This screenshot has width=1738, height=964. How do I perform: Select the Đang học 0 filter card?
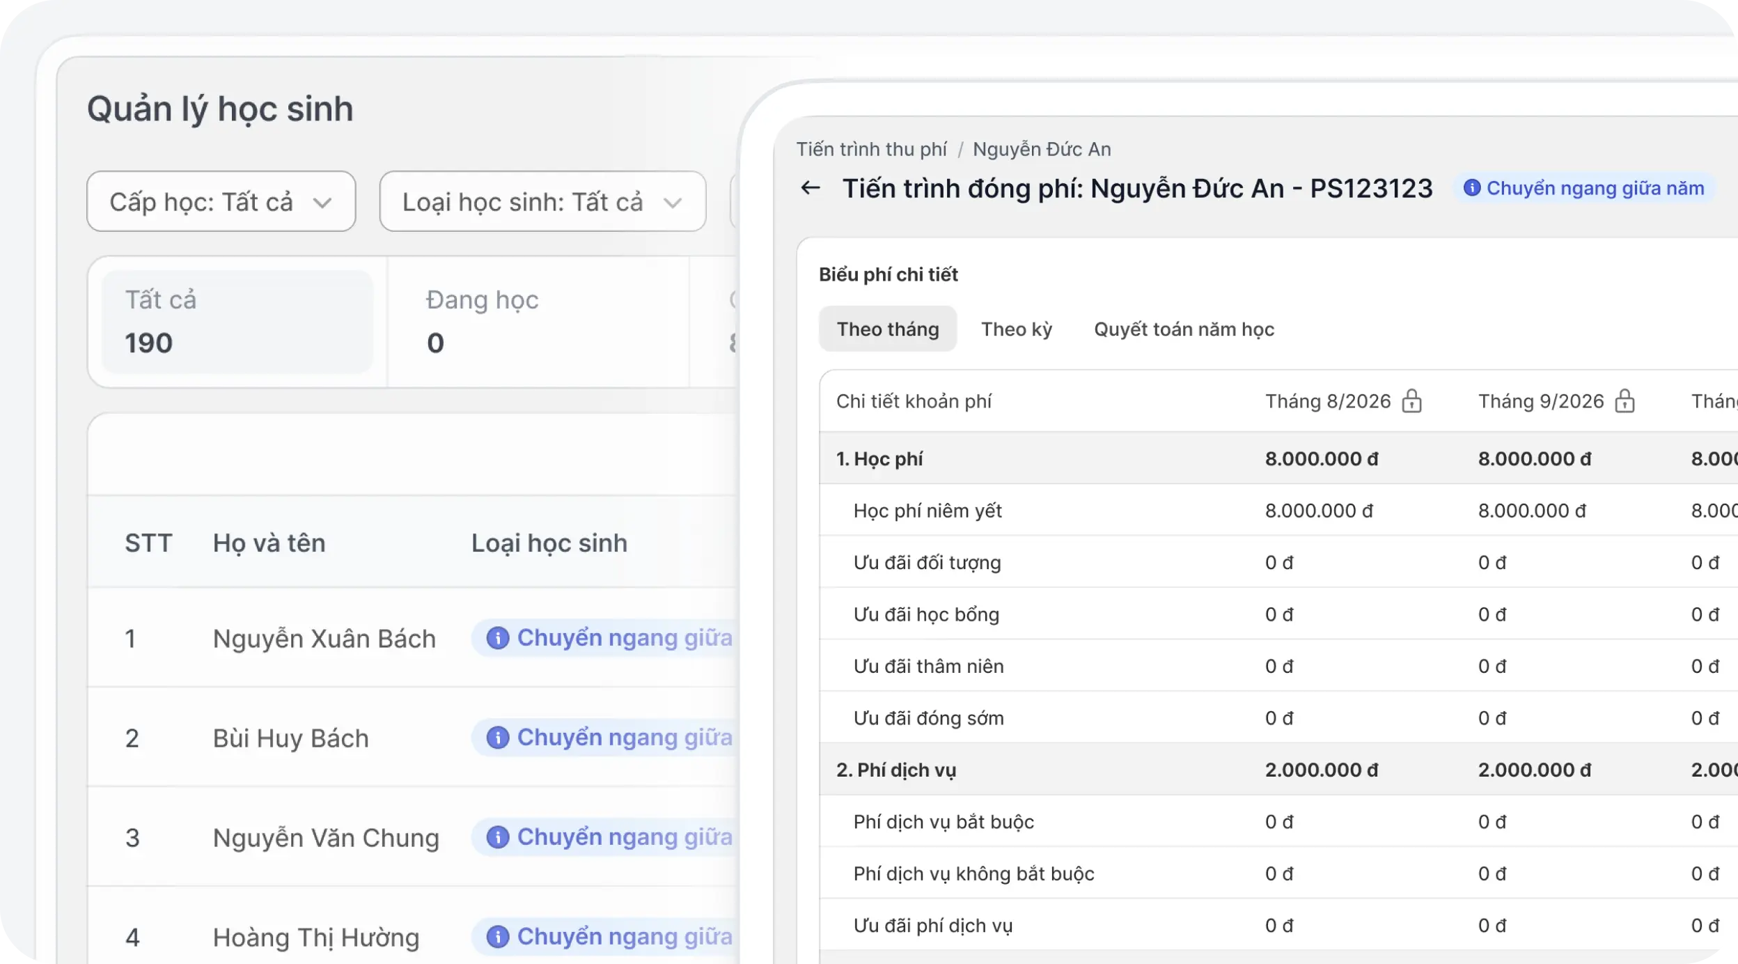tap(538, 322)
